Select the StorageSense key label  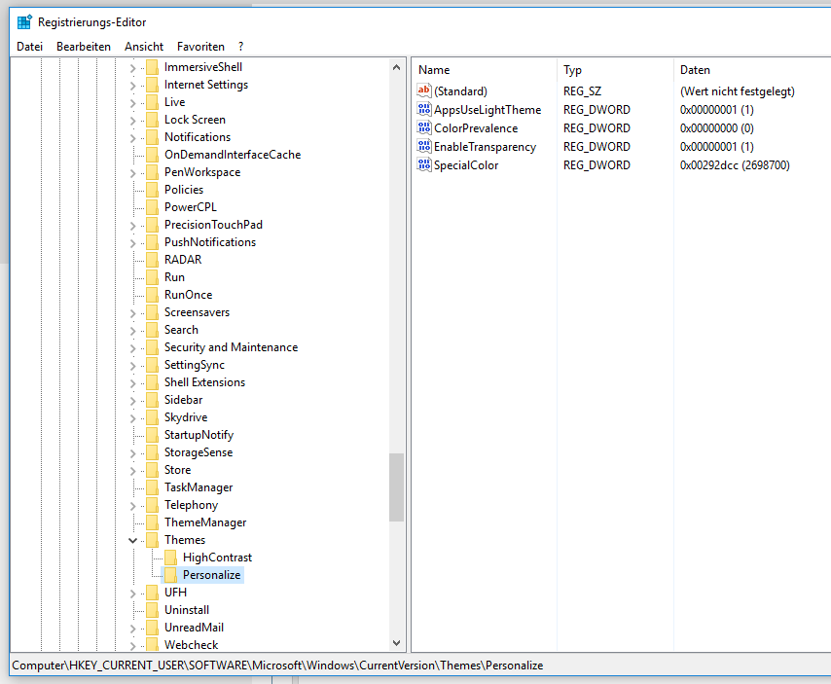point(199,452)
